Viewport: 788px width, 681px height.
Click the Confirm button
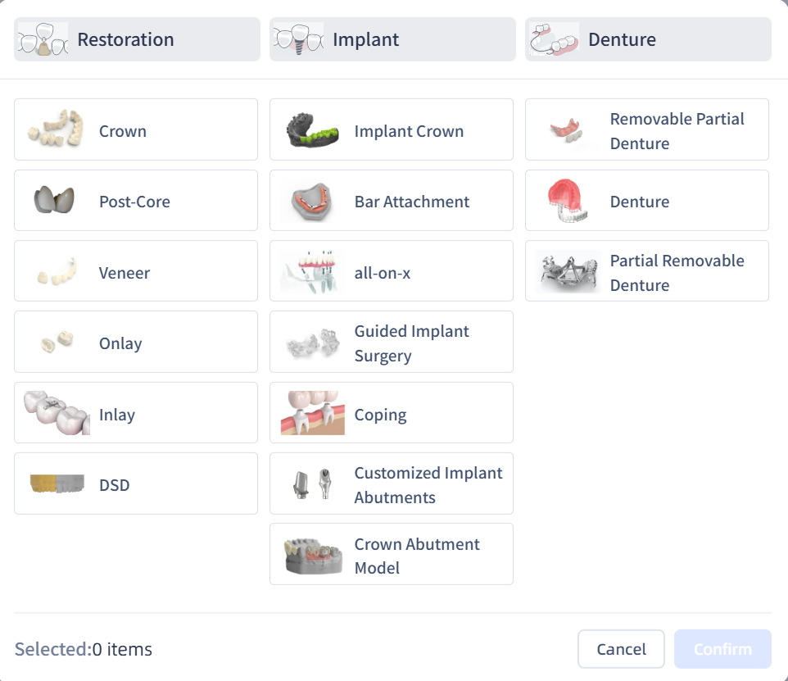[722, 649]
